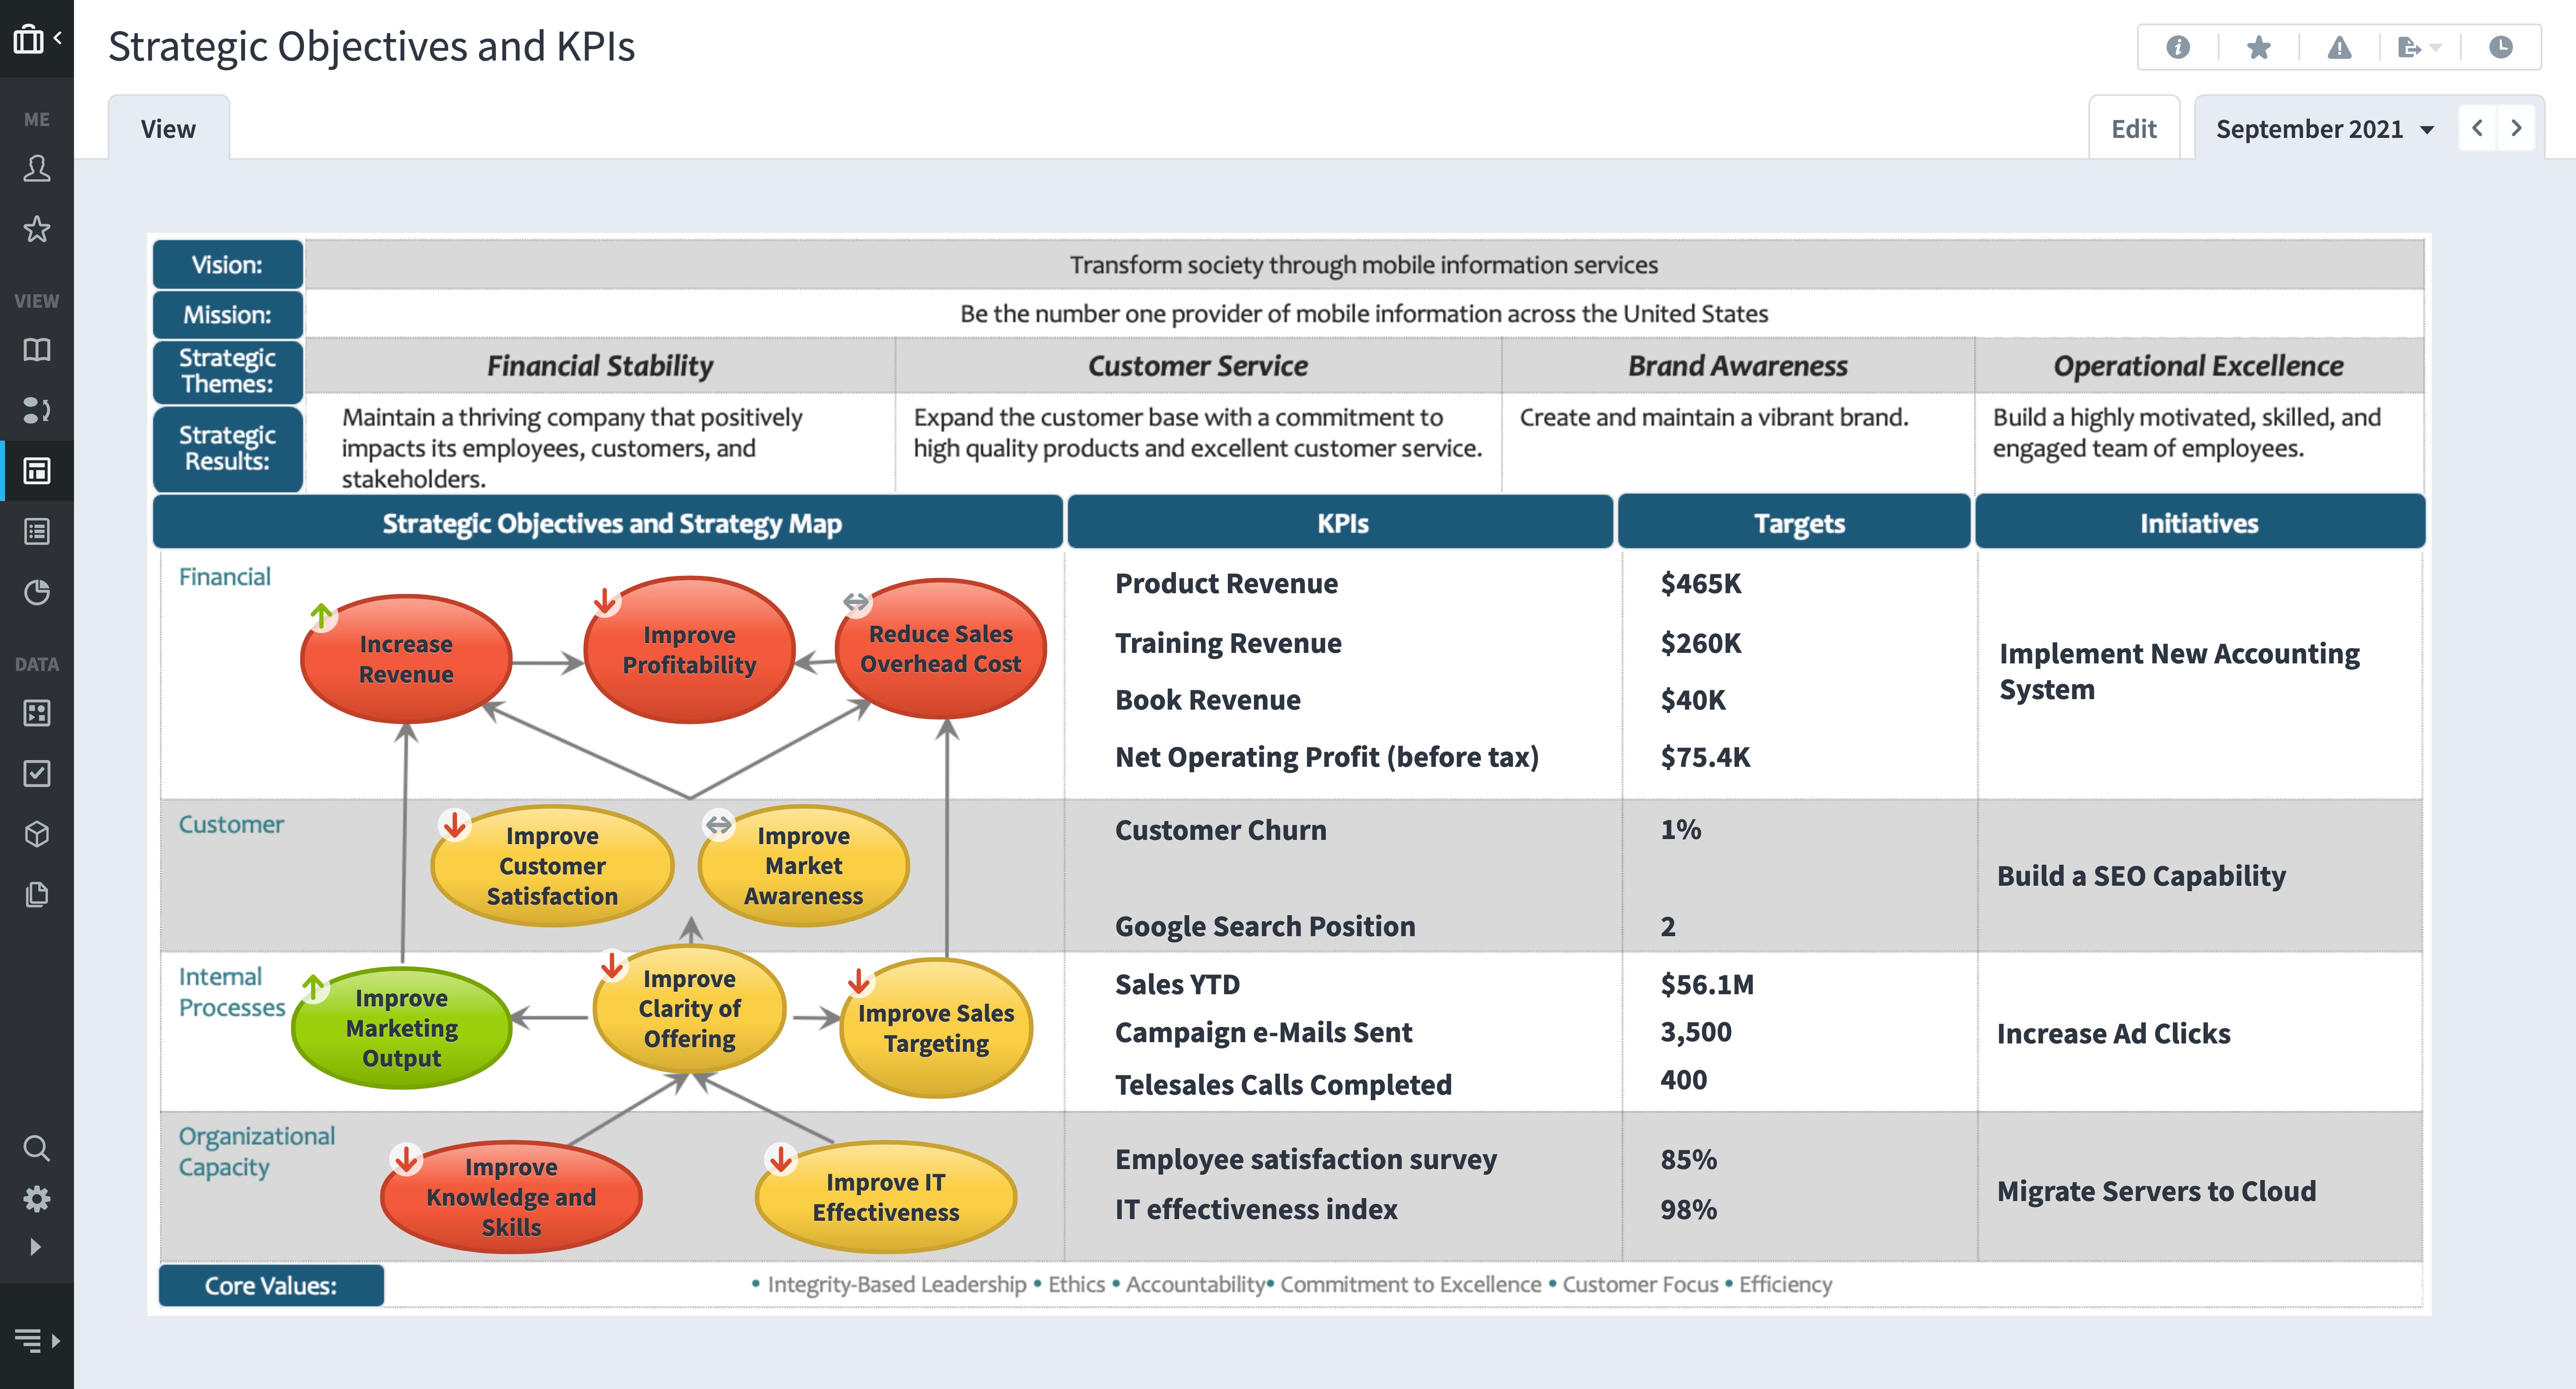Image resolution: width=2576 pixels, height=1389 pixels.
Task: Open the briefcase organization icon
Action: pos(28,39)
